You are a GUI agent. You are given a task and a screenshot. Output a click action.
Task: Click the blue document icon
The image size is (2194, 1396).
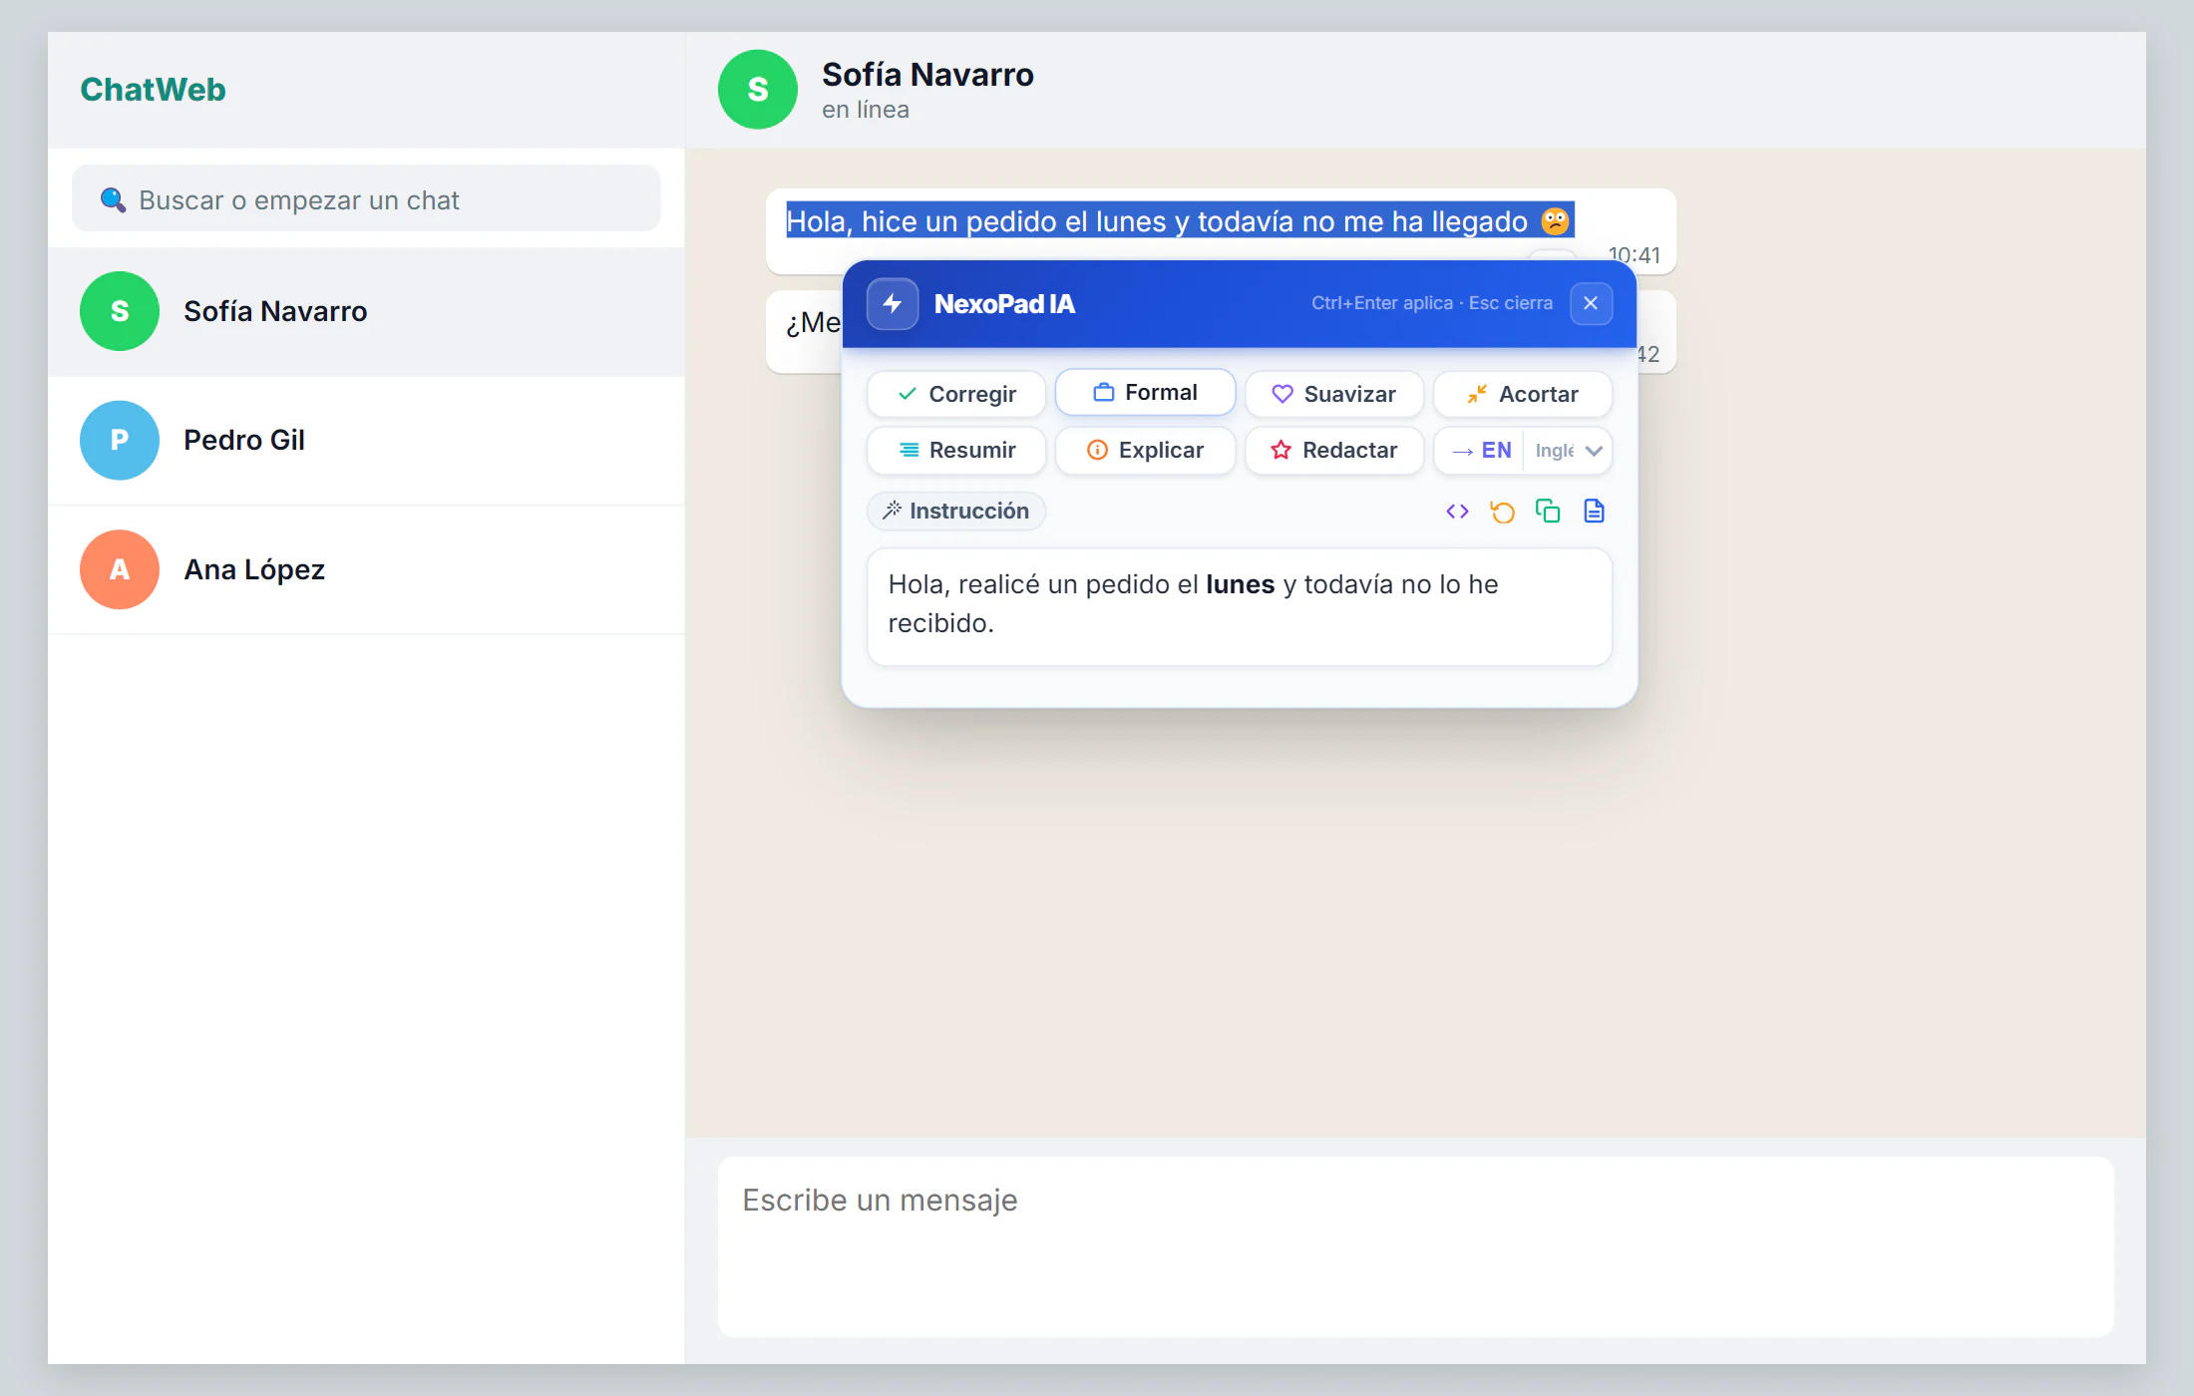[1594, 512]
